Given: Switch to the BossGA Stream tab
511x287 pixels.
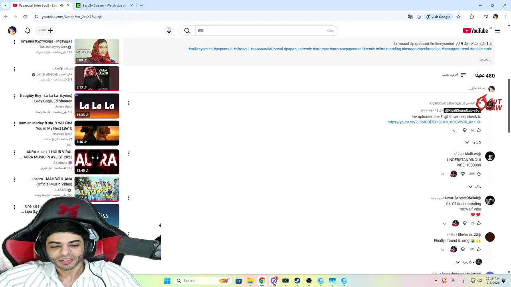Looking at the screenshot, I should point(104,6).
